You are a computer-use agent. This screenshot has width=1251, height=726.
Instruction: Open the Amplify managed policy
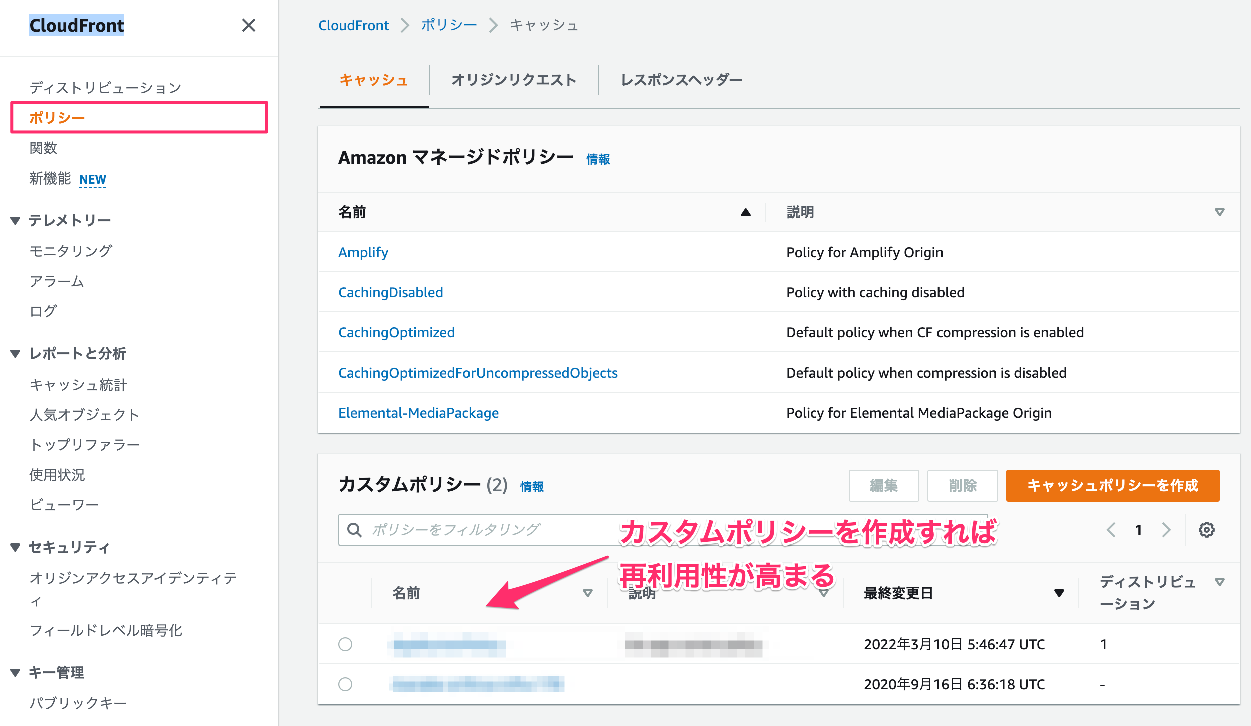point(363,252)
